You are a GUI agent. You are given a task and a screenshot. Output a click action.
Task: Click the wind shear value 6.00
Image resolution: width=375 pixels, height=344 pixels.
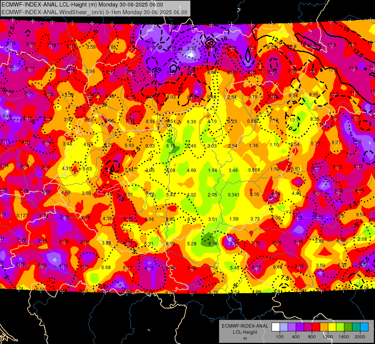(276, 218)
